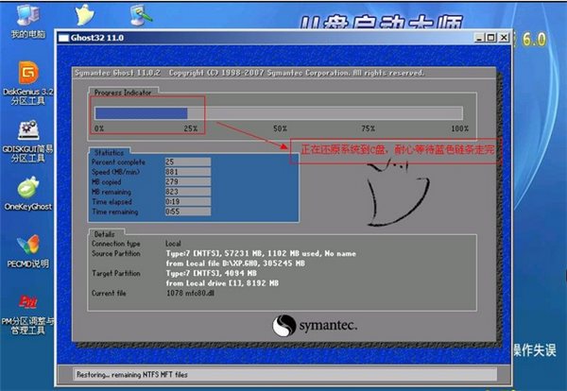Open the computer with magnifier desktop icon
Screen dimensions: 567x391
(141, 15)
